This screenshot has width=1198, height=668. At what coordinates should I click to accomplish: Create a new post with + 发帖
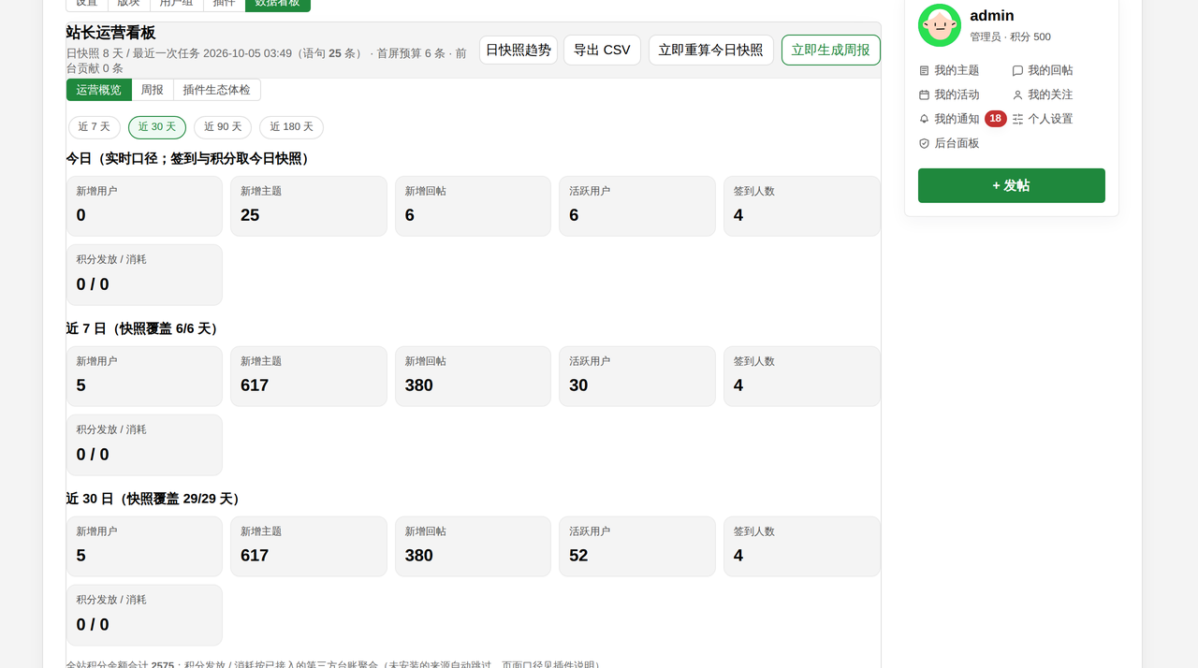(1012, 185)
